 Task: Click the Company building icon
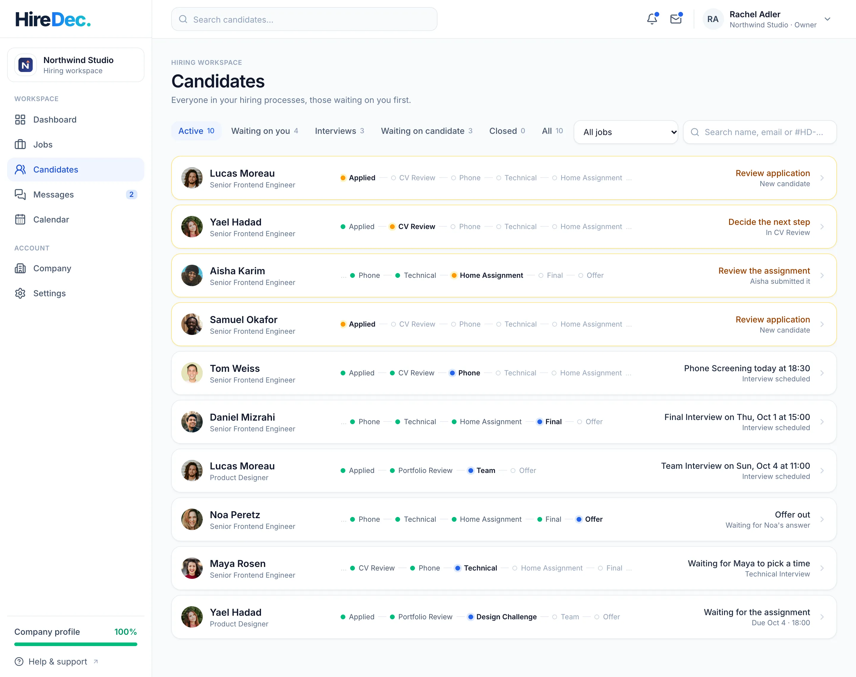pos(20,268)
